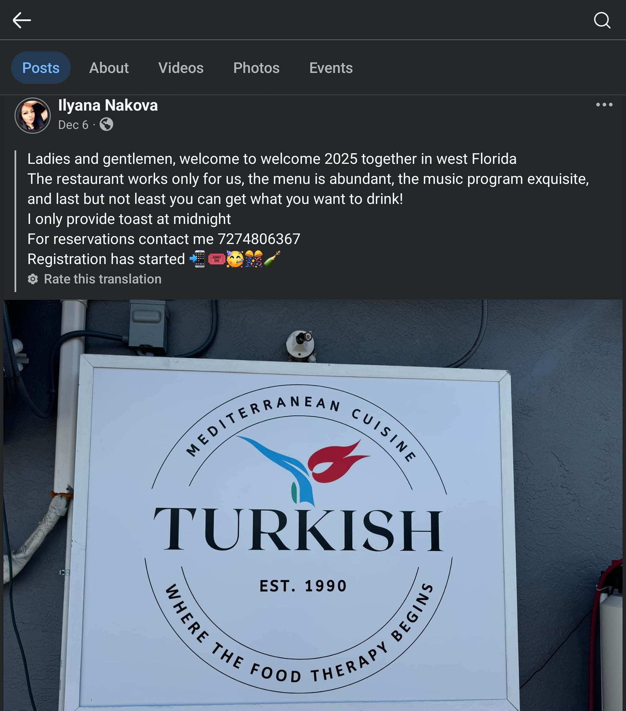
Task: Open the Videos tab
Action: [x=181, y=67]
